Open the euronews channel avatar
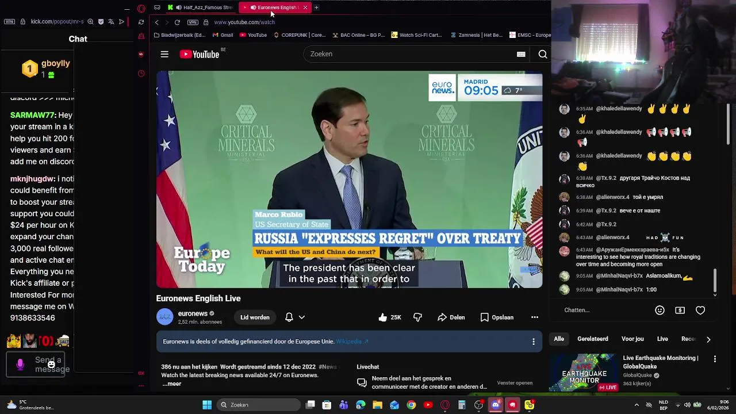The height and width of the screenshot is (414, 736). point(165,317)
